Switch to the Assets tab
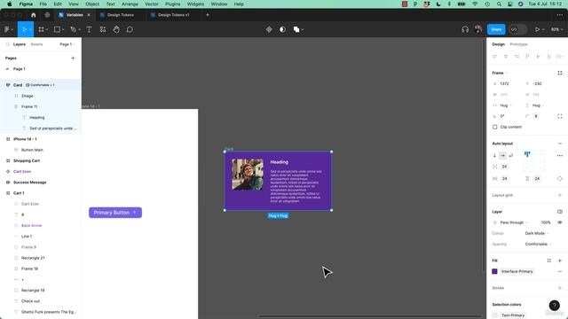Screen dimensions: 568x319 coord(36,44)
